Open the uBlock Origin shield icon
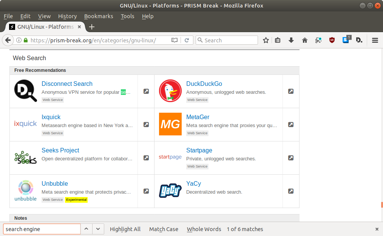The height and width of the screenshot is (236, 383). 332,40
